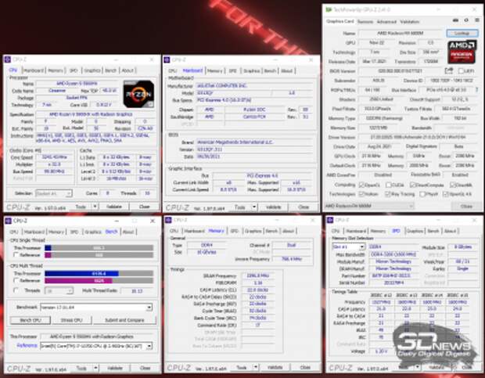Expand the Tools arrow in the CPU-Z benchmark window
Viewport: 485px width, 378px height.
[x=95, y=368]
